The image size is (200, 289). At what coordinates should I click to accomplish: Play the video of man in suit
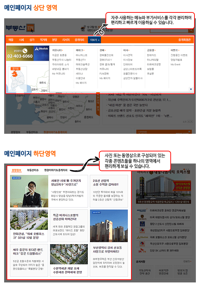click(x=29, y=191)
